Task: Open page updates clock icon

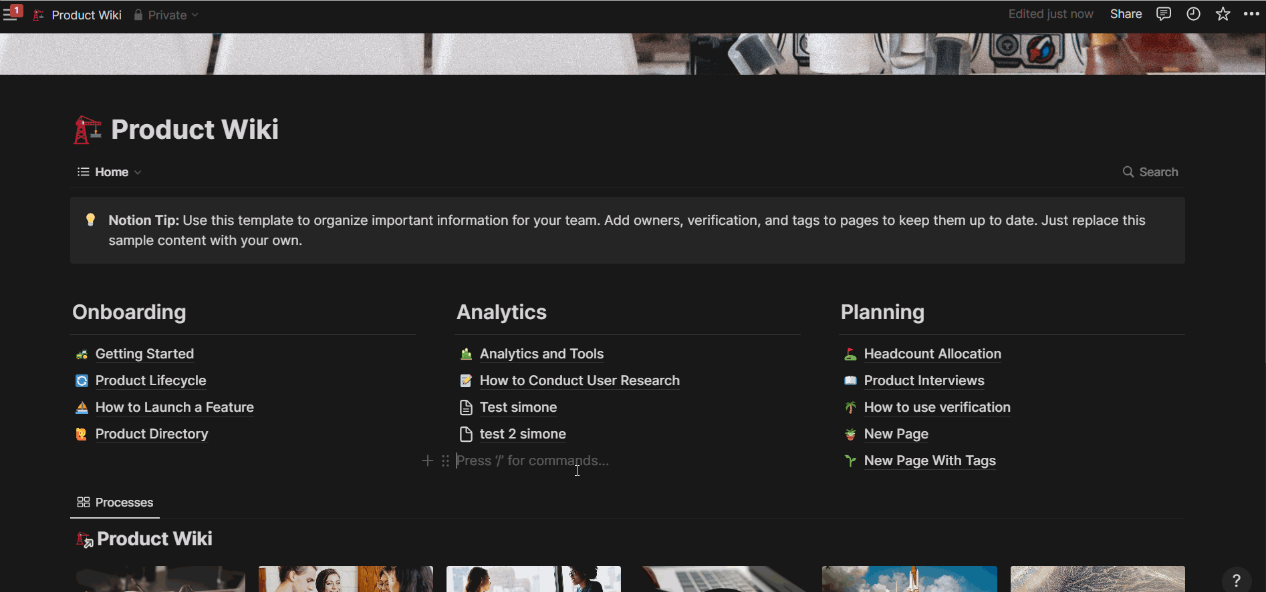Action: 1193,14
